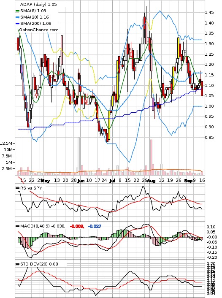Select the blue MACD value -0.027

pos(95,226)
